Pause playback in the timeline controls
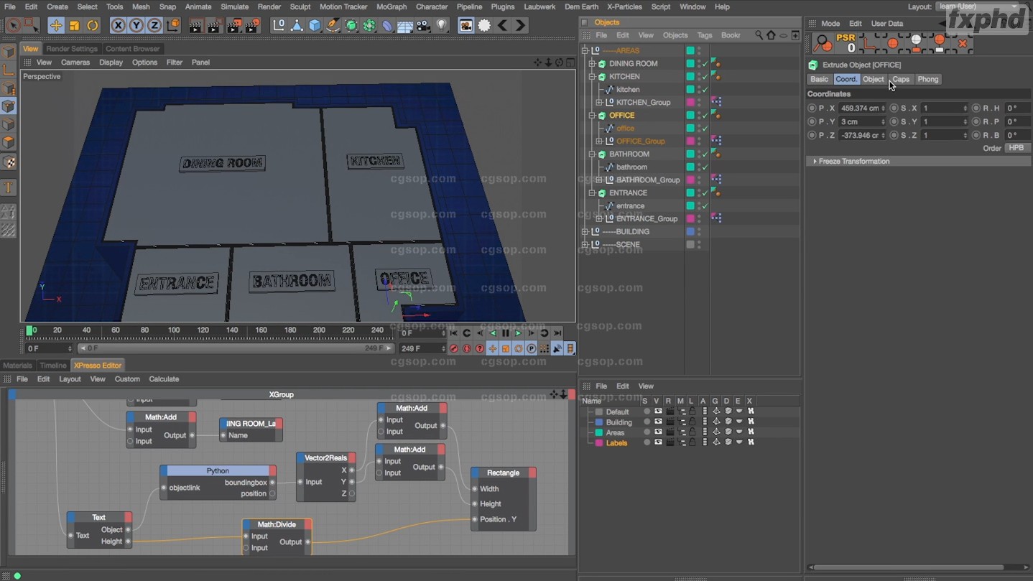Viewport: 1033px width, 581px height. click(505, 333)
